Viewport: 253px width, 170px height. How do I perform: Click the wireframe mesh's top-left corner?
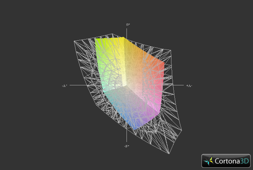click(x=75, y=41)
